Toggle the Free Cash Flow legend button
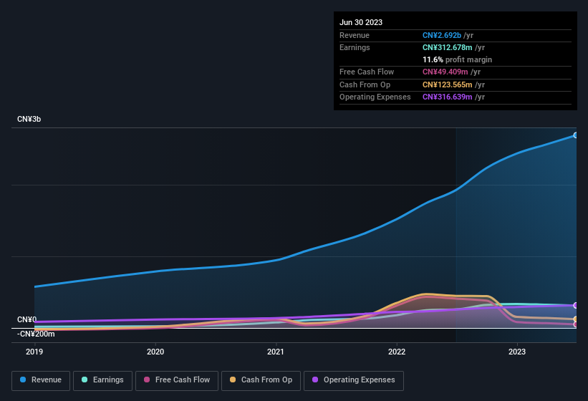 tap(177, 380)
